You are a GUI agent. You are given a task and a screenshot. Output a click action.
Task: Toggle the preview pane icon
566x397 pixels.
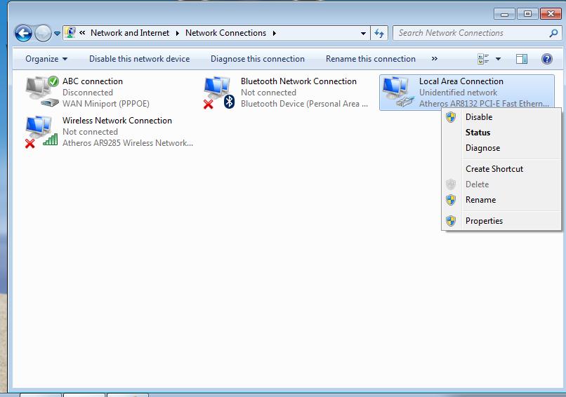[522, 59]
